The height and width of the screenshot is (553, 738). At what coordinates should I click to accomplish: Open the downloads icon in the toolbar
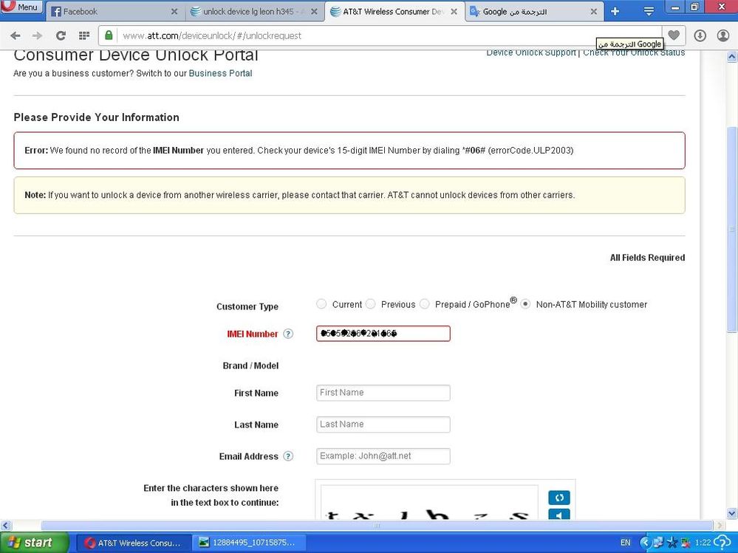(x=700, y=35)
